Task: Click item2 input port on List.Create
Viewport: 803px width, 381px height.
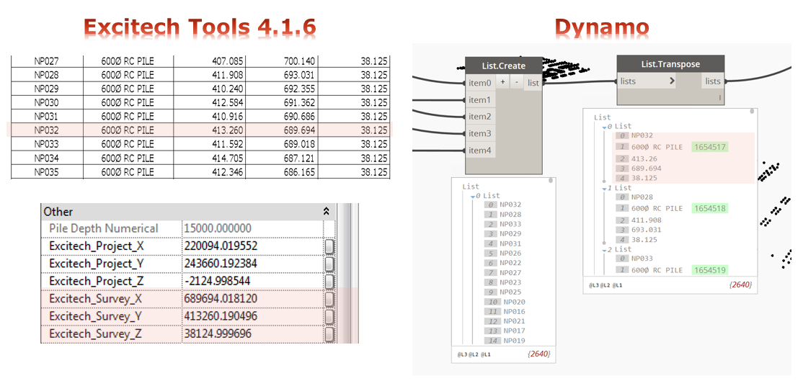Action: (480, 117)
